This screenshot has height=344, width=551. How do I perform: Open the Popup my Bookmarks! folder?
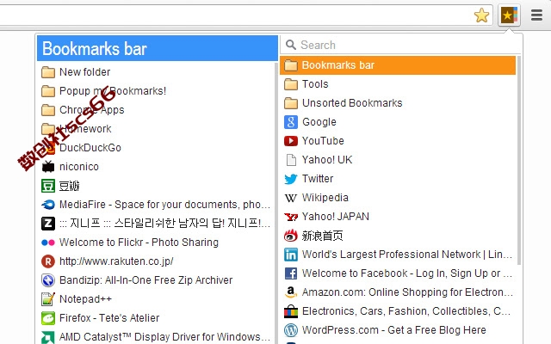point(157,91)
